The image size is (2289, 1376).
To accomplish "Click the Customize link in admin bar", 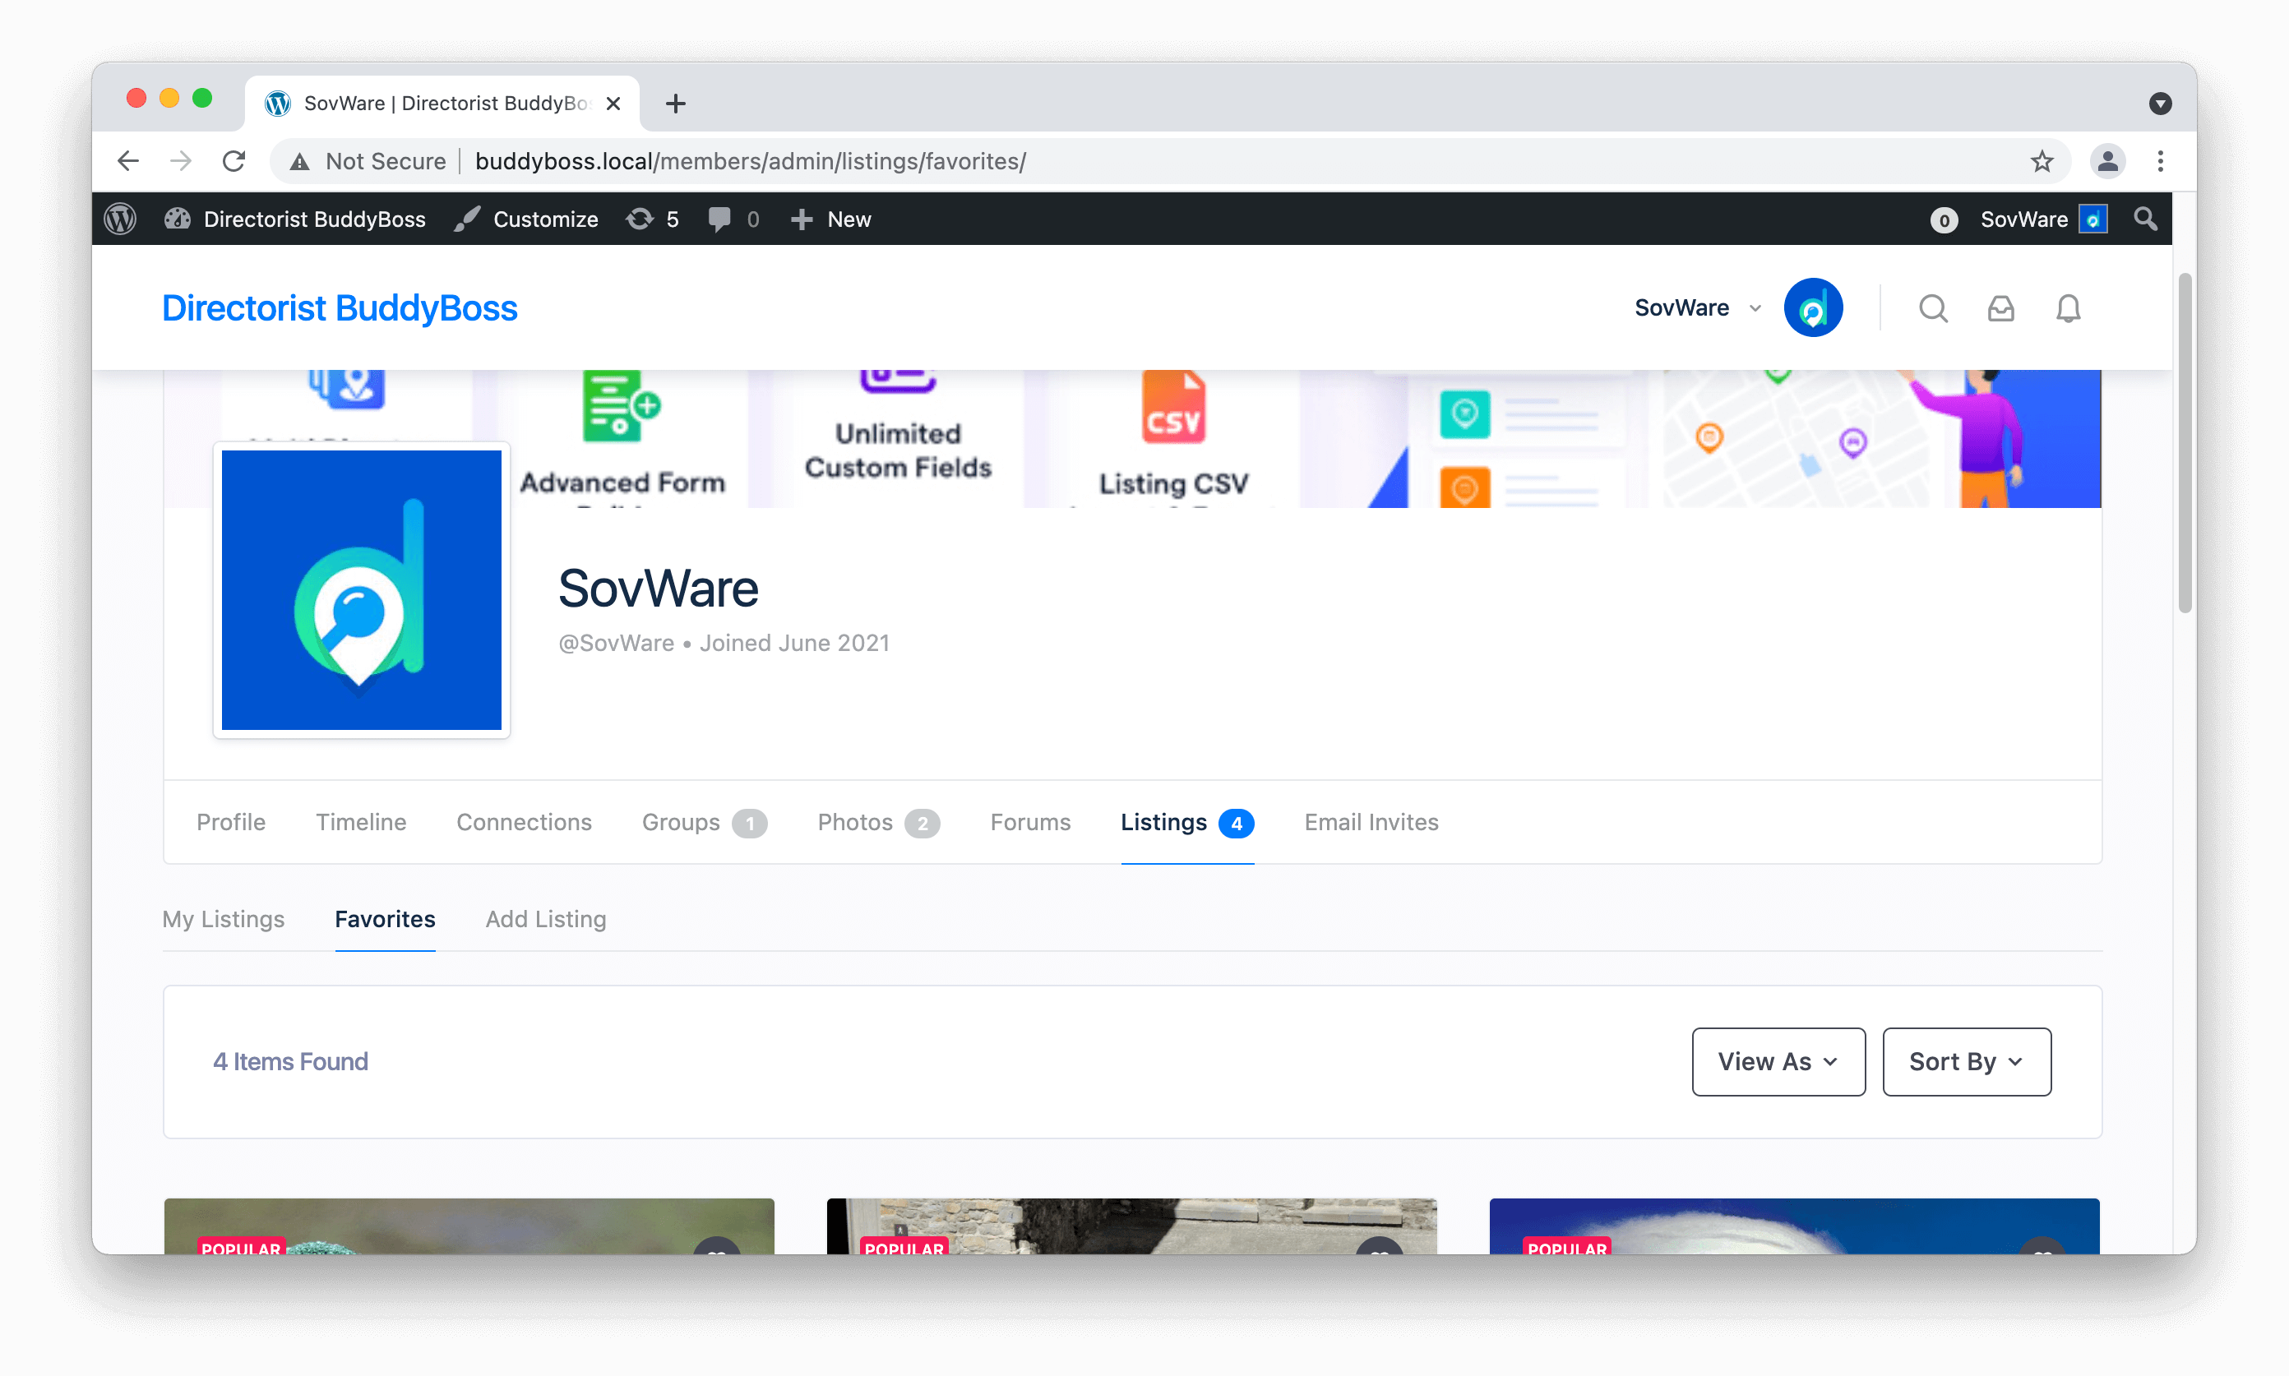I will [x=545, y=219].
